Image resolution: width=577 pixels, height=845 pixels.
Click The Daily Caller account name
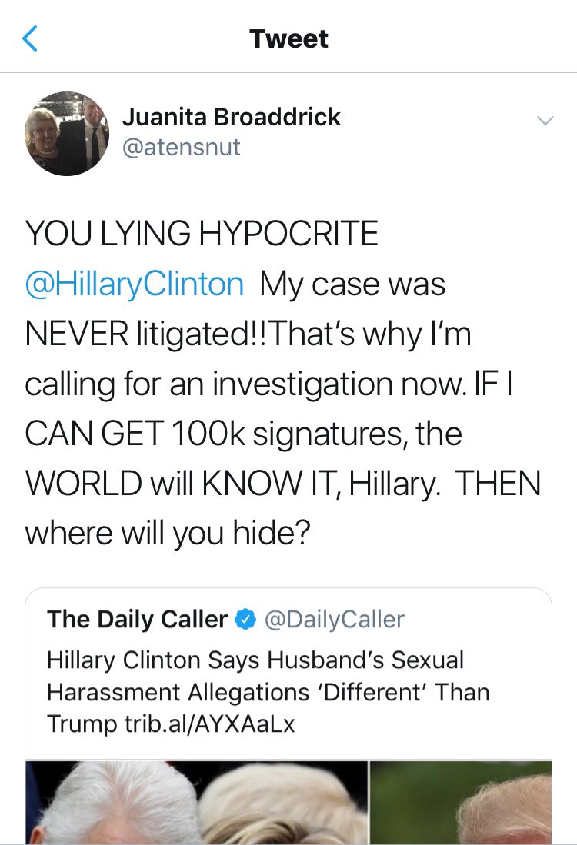[x=137, y=620]
